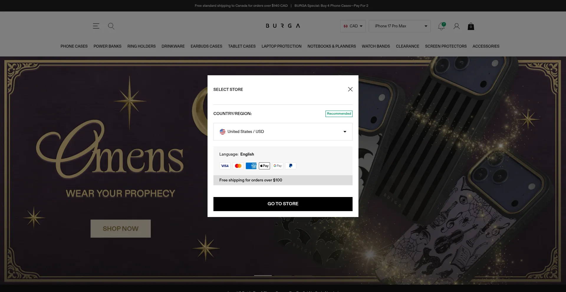The height and width of the screenshot is (292, 566).
Task: Click the free standard shipping to Canada announcement
Action: pyautogui.click(x=241, y=6)
